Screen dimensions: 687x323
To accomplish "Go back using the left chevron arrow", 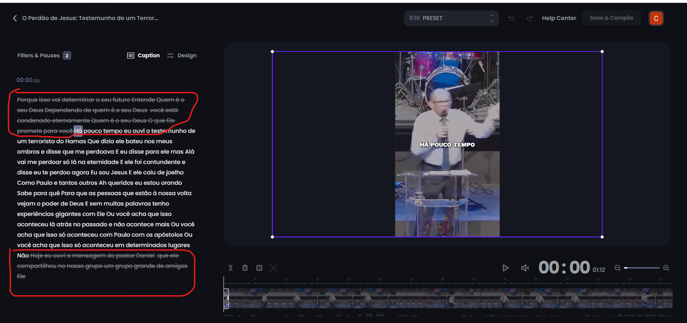I will pyautogui.click(x=15, y=18).
